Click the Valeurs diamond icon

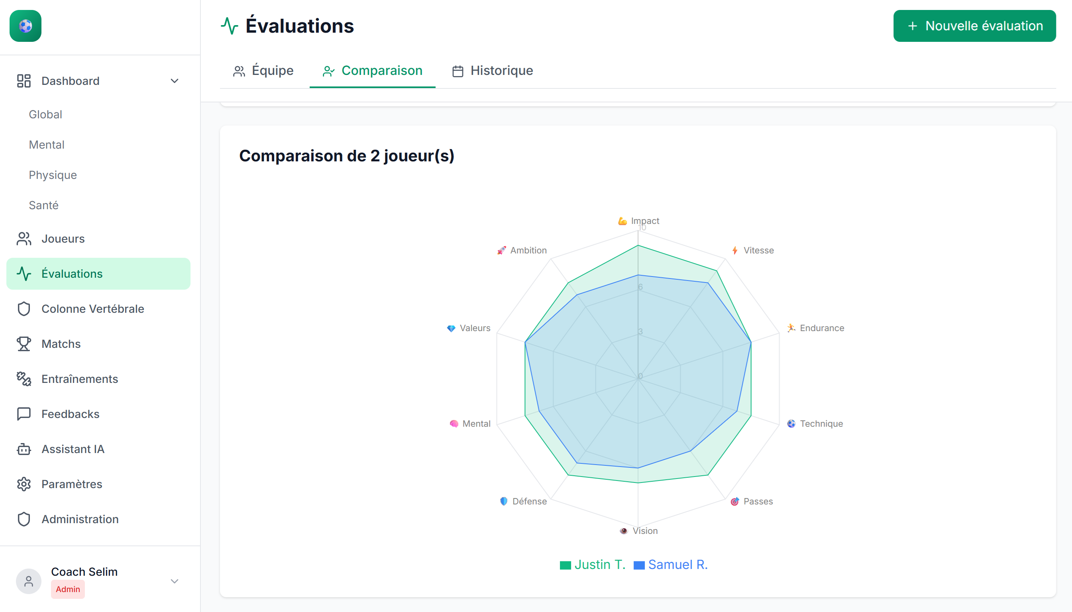tap(451, 328)
